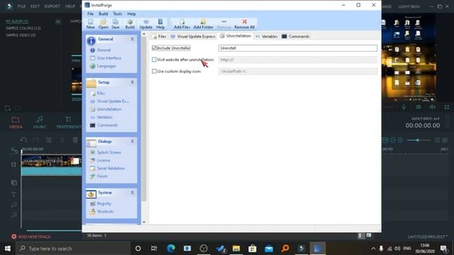Viewport: 454px width, 255px height.
Task: Switch to Visual Update Express tab
Action: (193, 36)
